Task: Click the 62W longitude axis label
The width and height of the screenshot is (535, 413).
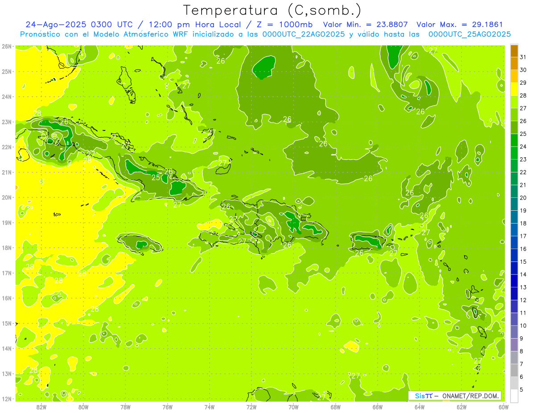Action: click(x=461, y=407)
